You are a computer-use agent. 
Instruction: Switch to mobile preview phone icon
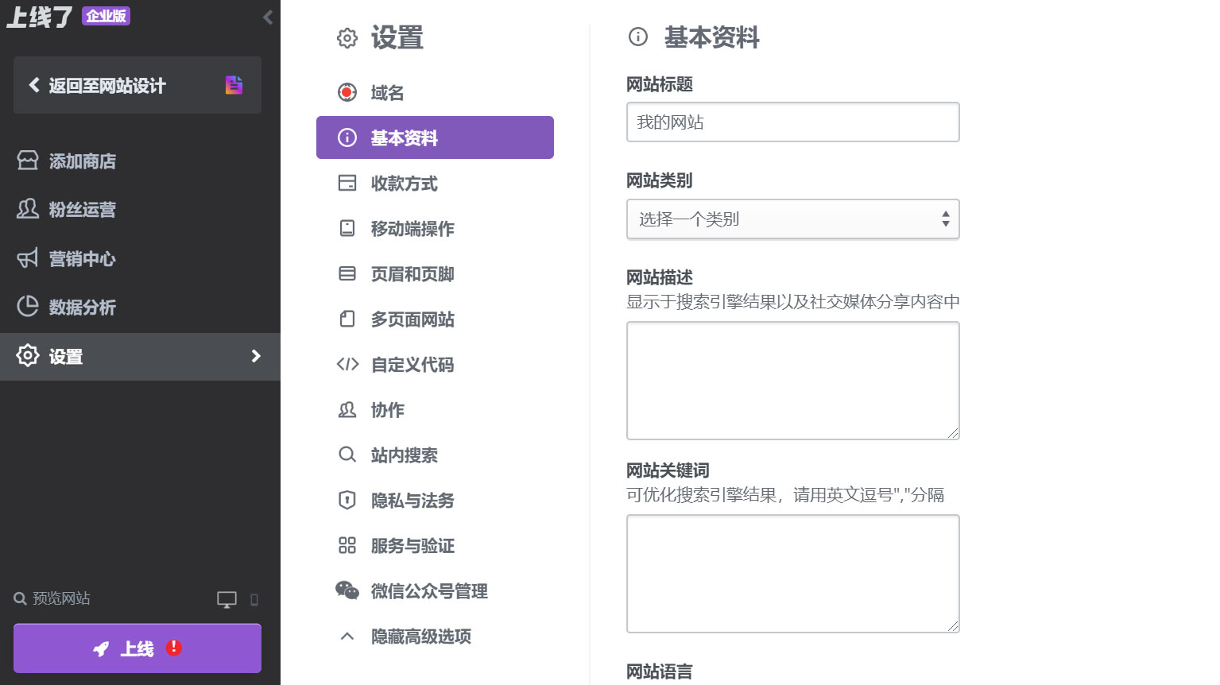point(254,600)
